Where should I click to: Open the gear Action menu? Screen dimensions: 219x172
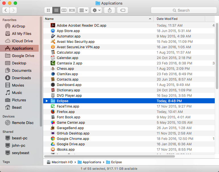(x=96, y=10)
